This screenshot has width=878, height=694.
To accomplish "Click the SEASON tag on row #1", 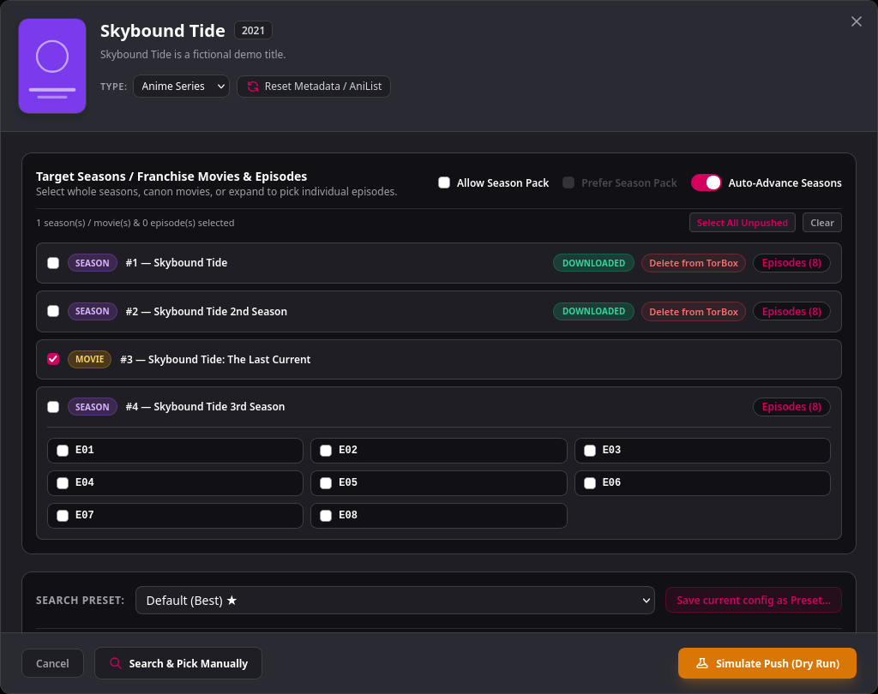I will (93, 263).
